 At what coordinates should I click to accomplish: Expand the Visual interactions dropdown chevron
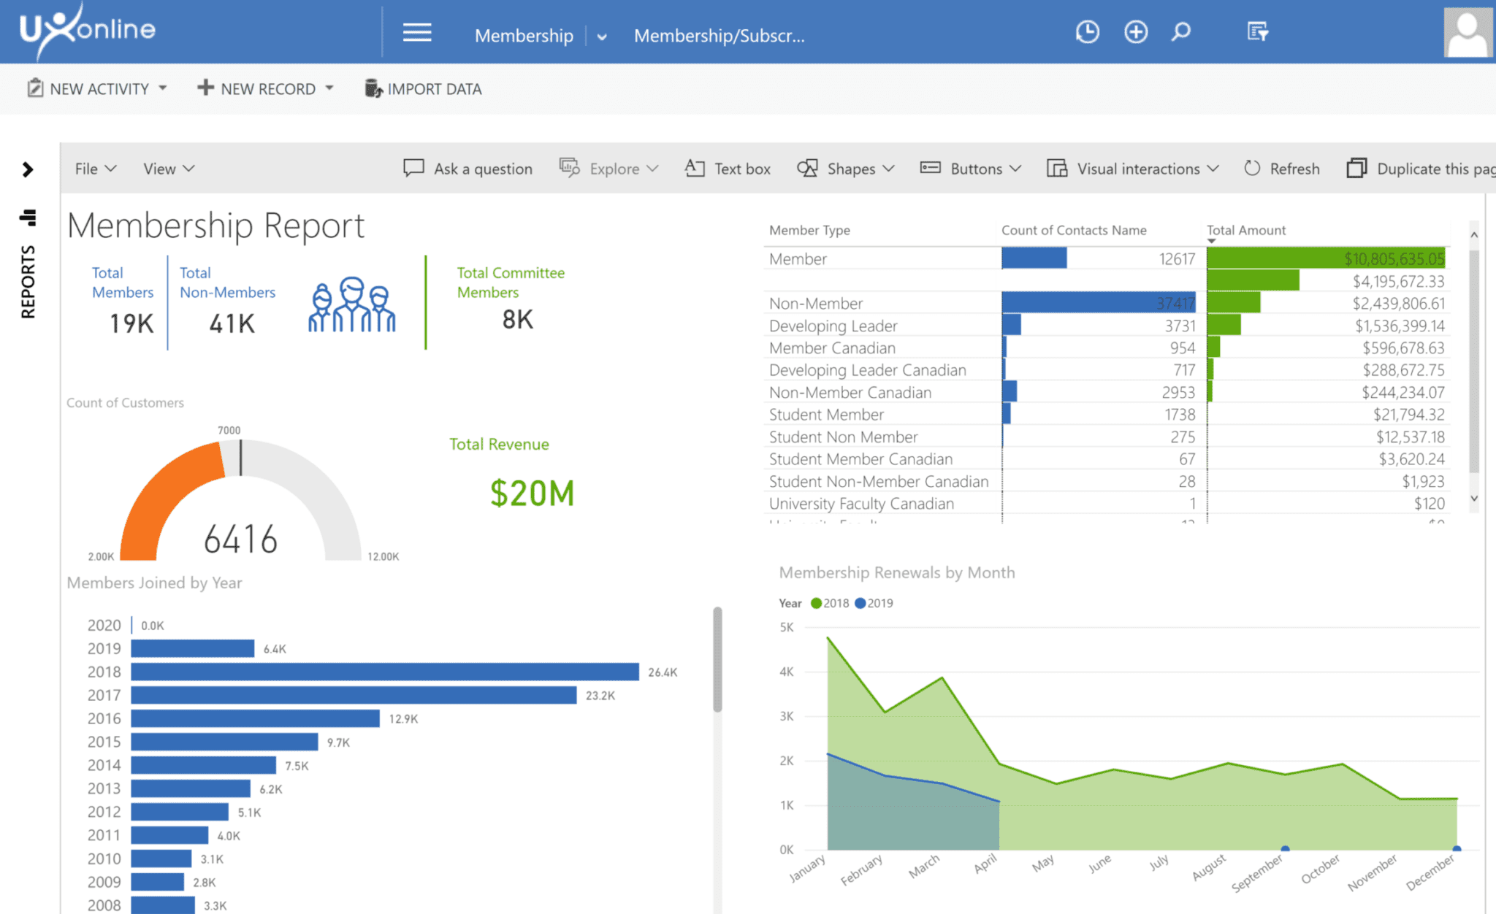coord(1213,169)
